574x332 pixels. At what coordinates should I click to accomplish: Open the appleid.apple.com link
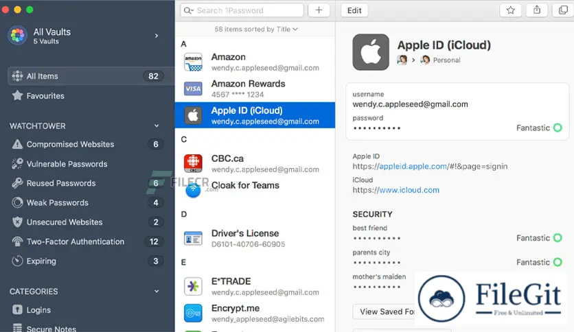coord(413,167)
